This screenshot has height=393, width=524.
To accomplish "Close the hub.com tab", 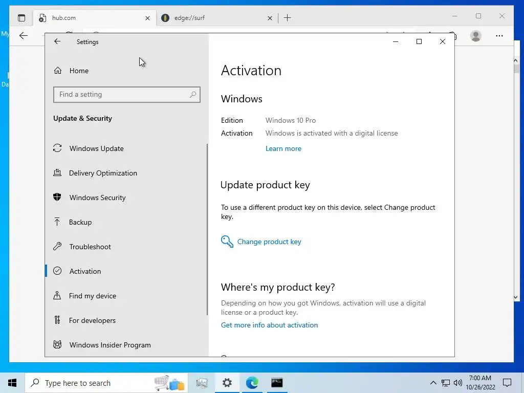I will coord(147,18).
